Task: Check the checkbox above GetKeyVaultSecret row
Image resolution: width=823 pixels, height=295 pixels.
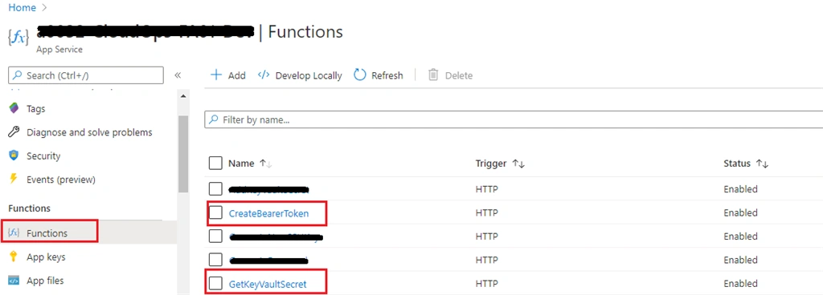Action: 215,260
